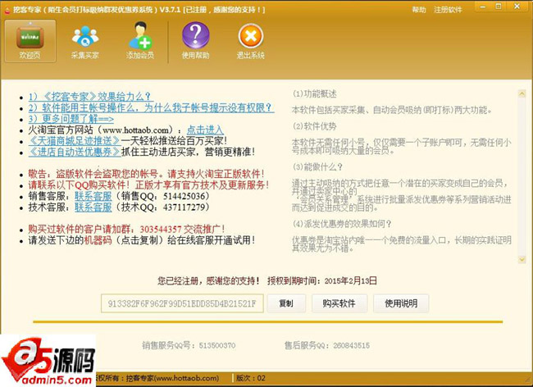Viewport: 533px width, 387px height.
Task: Open the 注册软件 menu item
Action: (x=448, y=10)
